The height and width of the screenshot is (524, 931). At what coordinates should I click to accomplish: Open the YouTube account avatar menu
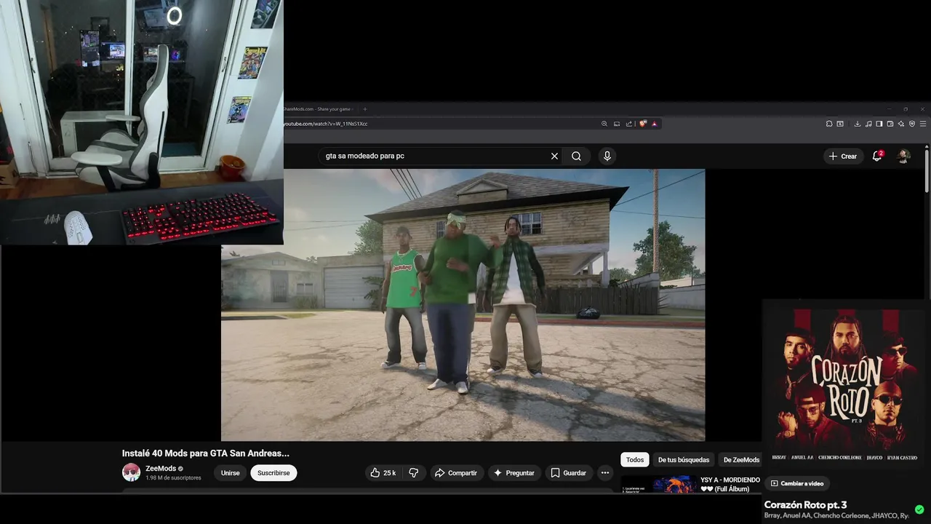(903, 156)
